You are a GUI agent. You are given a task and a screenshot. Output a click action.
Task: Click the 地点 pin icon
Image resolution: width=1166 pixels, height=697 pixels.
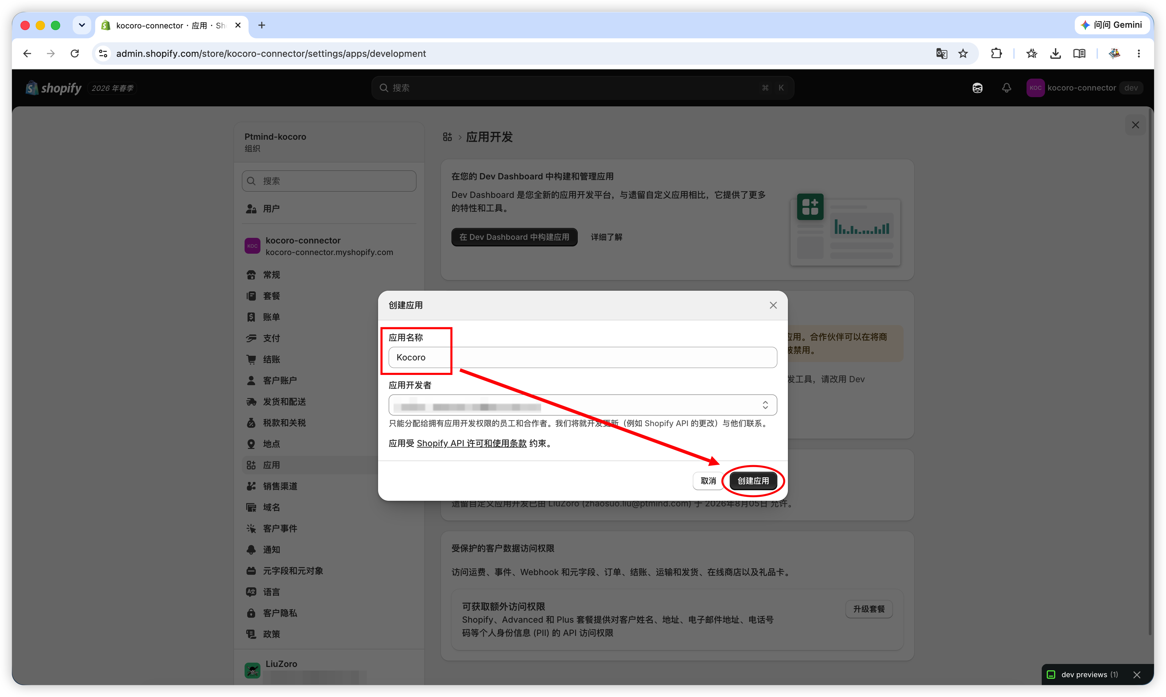pos(251,444)
